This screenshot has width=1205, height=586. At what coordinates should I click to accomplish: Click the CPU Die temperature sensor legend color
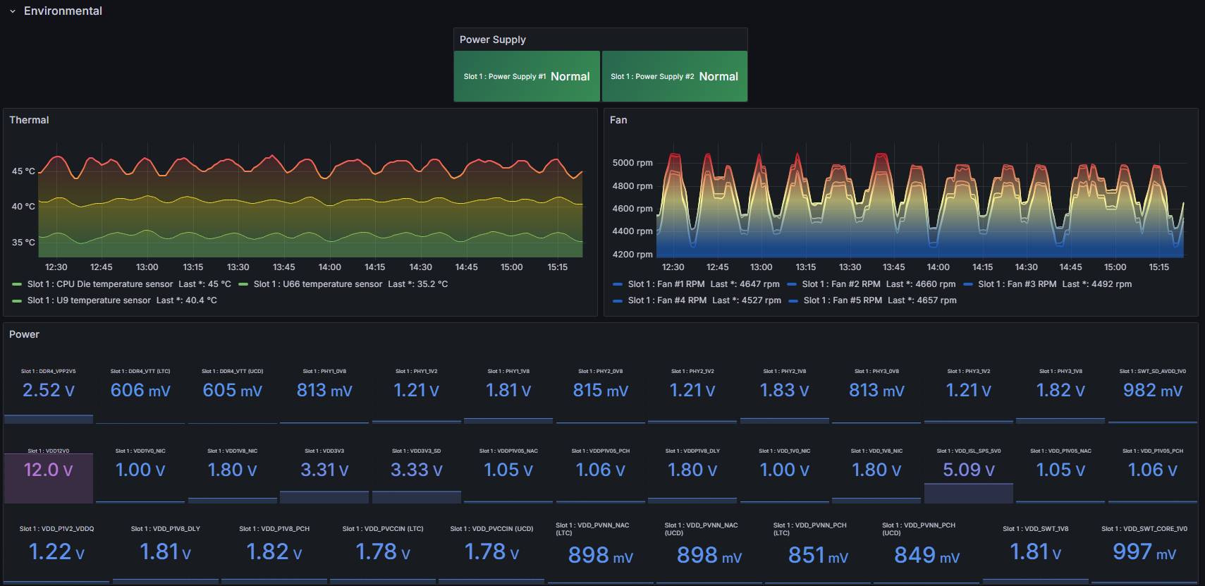[x=17, y=284]
